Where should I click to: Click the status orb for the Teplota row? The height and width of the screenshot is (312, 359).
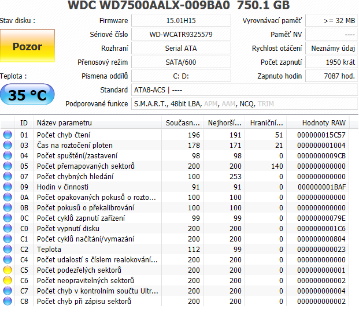(8, 249)
